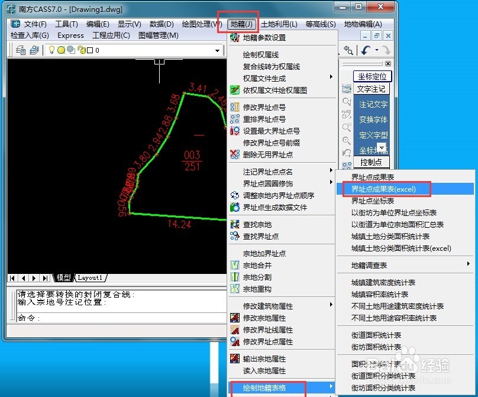The width and height of the screenshot is (478, 397).
Task: Open the 土地利用(L) menu
Action: point(279,24)
